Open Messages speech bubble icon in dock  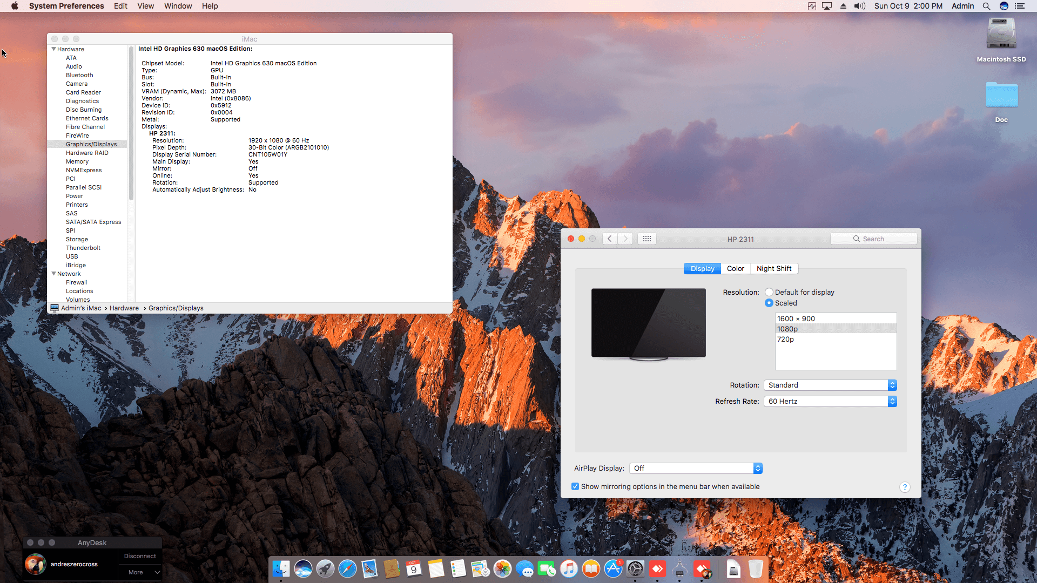coord(524,568)
